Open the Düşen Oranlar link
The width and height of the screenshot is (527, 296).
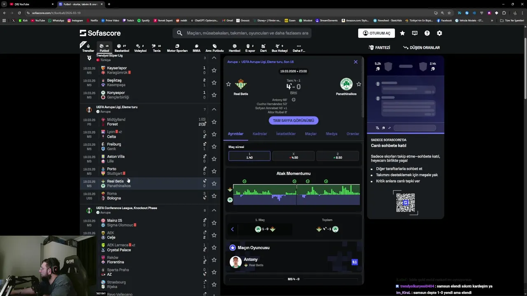click(x=421, y=48)
